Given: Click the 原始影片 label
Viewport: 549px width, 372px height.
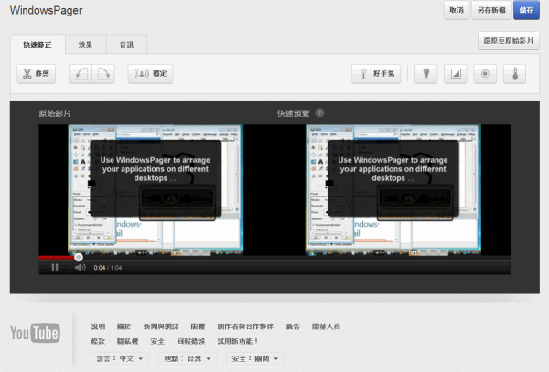Looking at the screenshot, I should click(x=55, y=113).
